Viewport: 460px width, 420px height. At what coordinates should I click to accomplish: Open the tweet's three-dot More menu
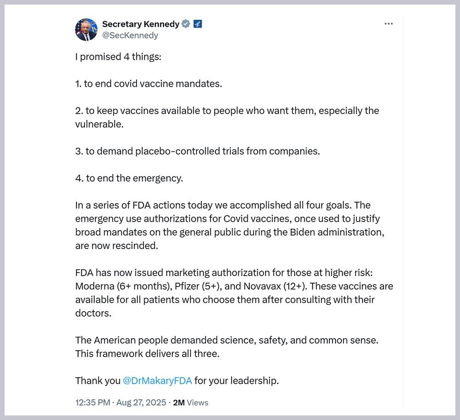click(388, 24)
